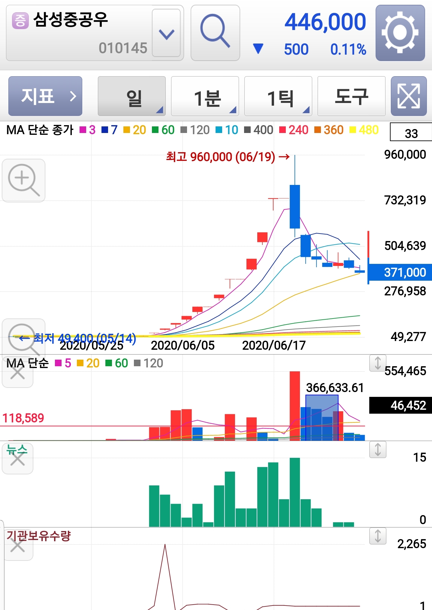
Task: Select the 1틱 tick period
Action: pyautogui.click(x=278, y=96)
